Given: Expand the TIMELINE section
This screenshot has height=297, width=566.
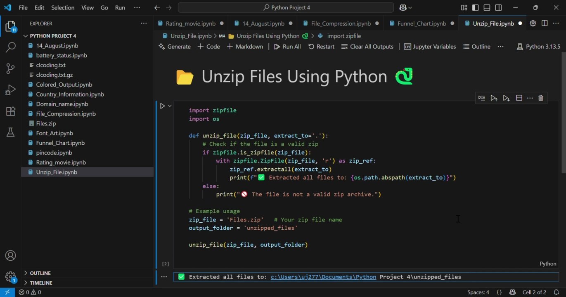Looking at the screenshot, I should pyautogui.click(x=41, y=283).
